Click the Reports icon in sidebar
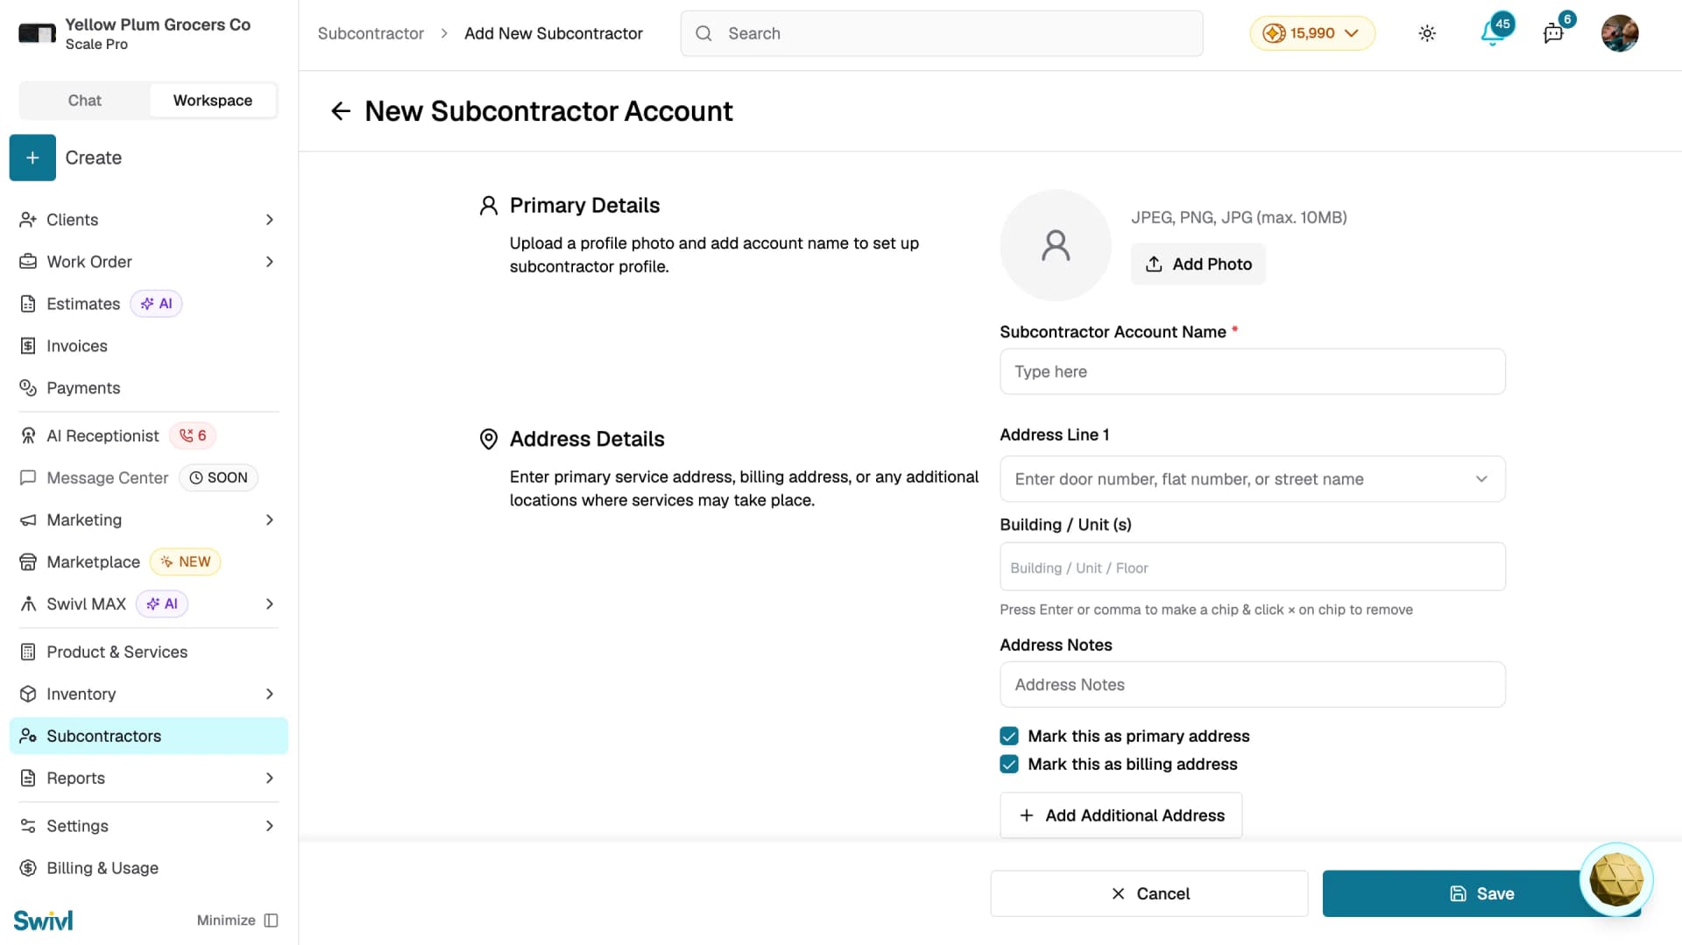 coord(28,779)
